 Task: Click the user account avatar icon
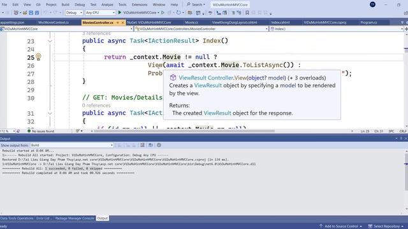(372, 4)
